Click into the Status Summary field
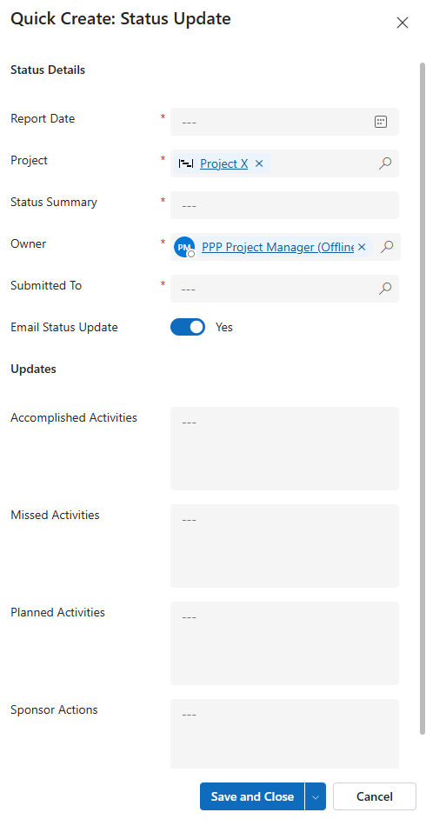The width and height of the screenshot is (426, 819). pyautogui.click(x=284, y=205)
